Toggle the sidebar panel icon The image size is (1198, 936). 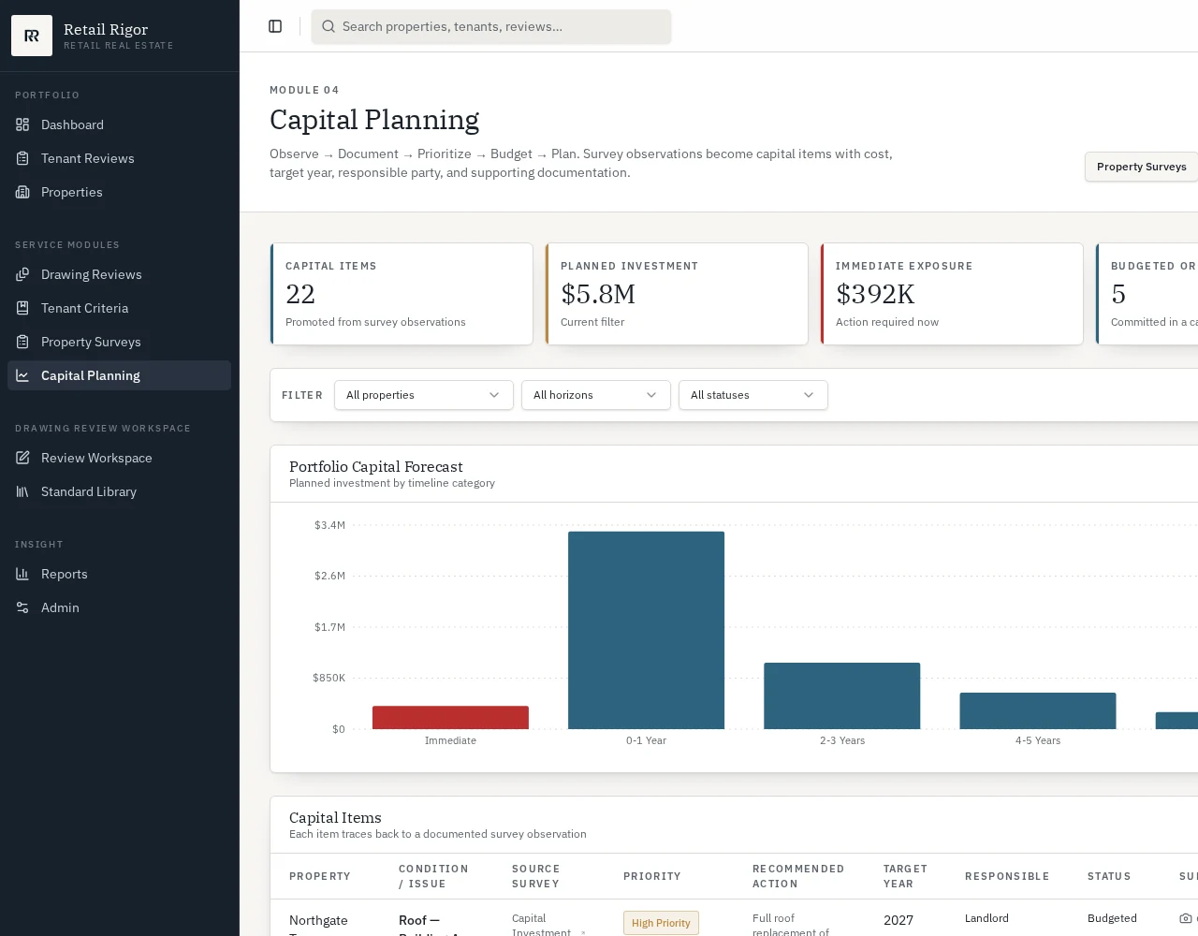click(275, 26)
